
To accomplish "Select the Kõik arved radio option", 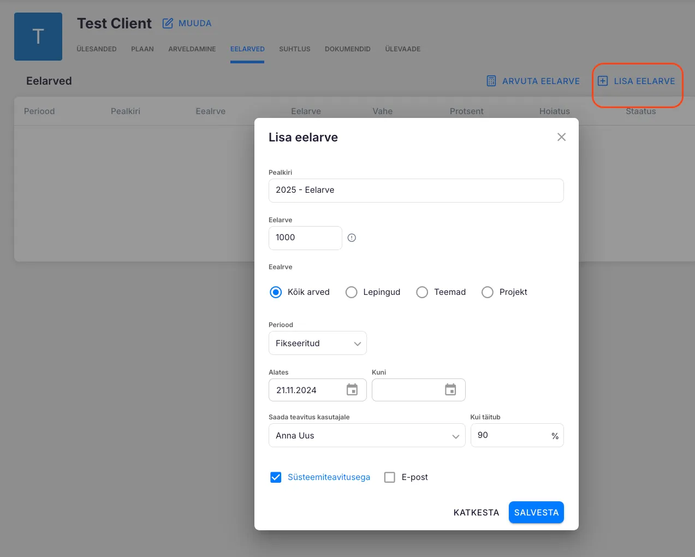I will [276, 292].
